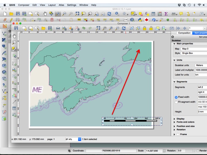Select the Add new map tool

point(14,63)
